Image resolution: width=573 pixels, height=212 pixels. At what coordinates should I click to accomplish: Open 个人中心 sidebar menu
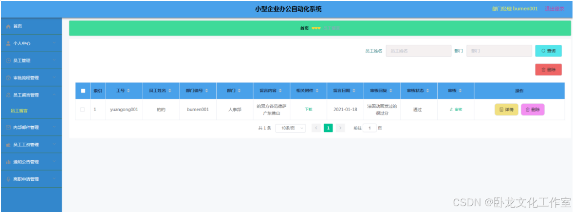[31, 43]
